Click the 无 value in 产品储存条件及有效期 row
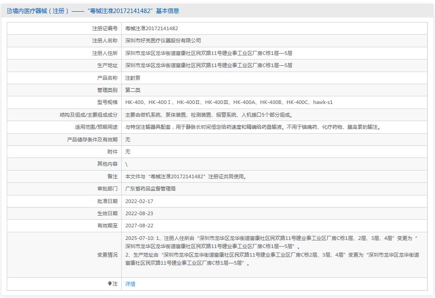Viewport: 435px width, 298px height. tap(128, 140)
